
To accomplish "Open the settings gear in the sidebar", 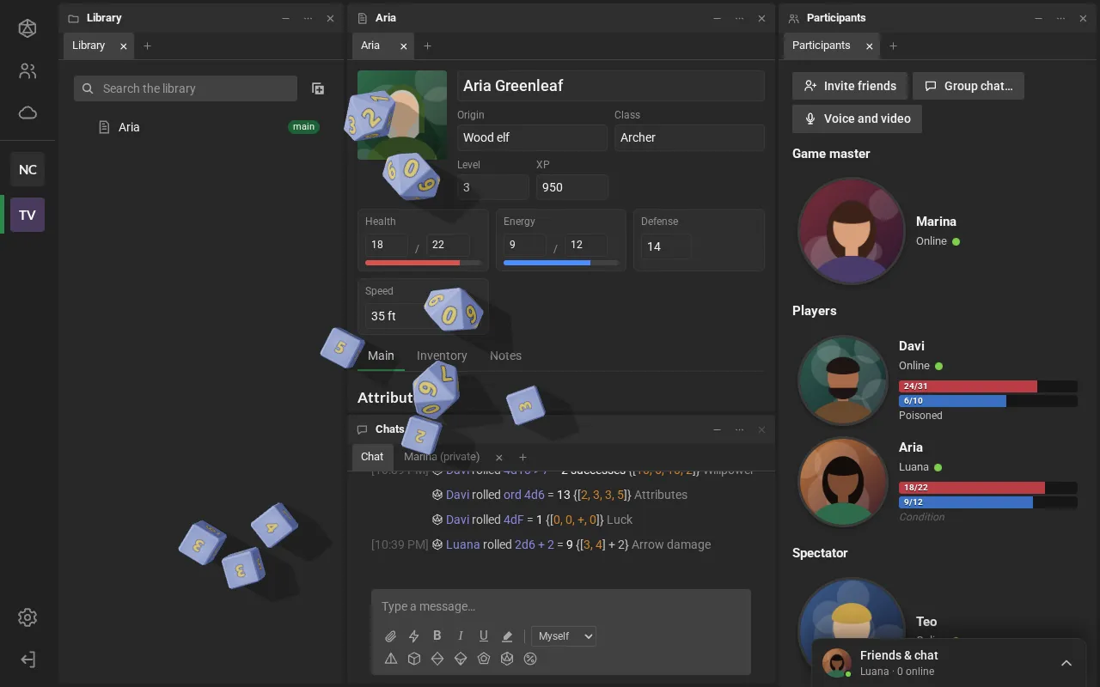I will pos(27,617).
